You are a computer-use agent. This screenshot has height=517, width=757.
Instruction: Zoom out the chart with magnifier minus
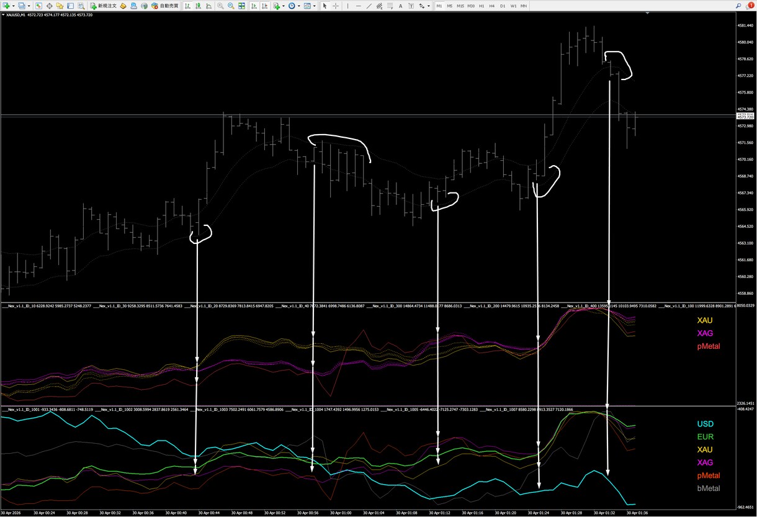click(x=231, y=6)
